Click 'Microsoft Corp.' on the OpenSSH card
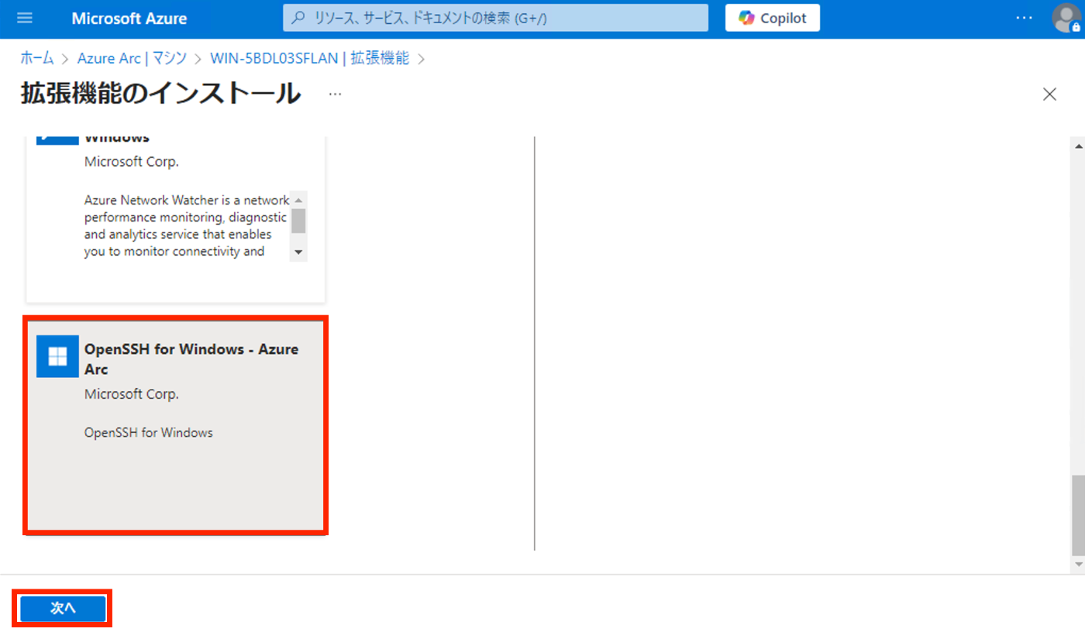Image resolution: width=1085 pixels, height=632 pixels. click(x=131, y=394)
